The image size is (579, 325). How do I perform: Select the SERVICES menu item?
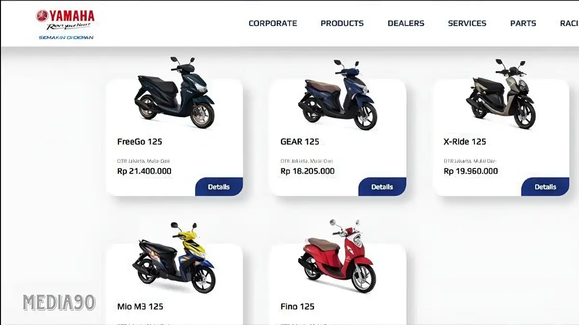coord(467,23)
